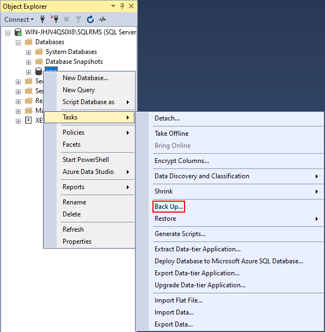The image size is (325, 332).
Task: Open Object Explorer window position arrow
Action: pos(113,6)
